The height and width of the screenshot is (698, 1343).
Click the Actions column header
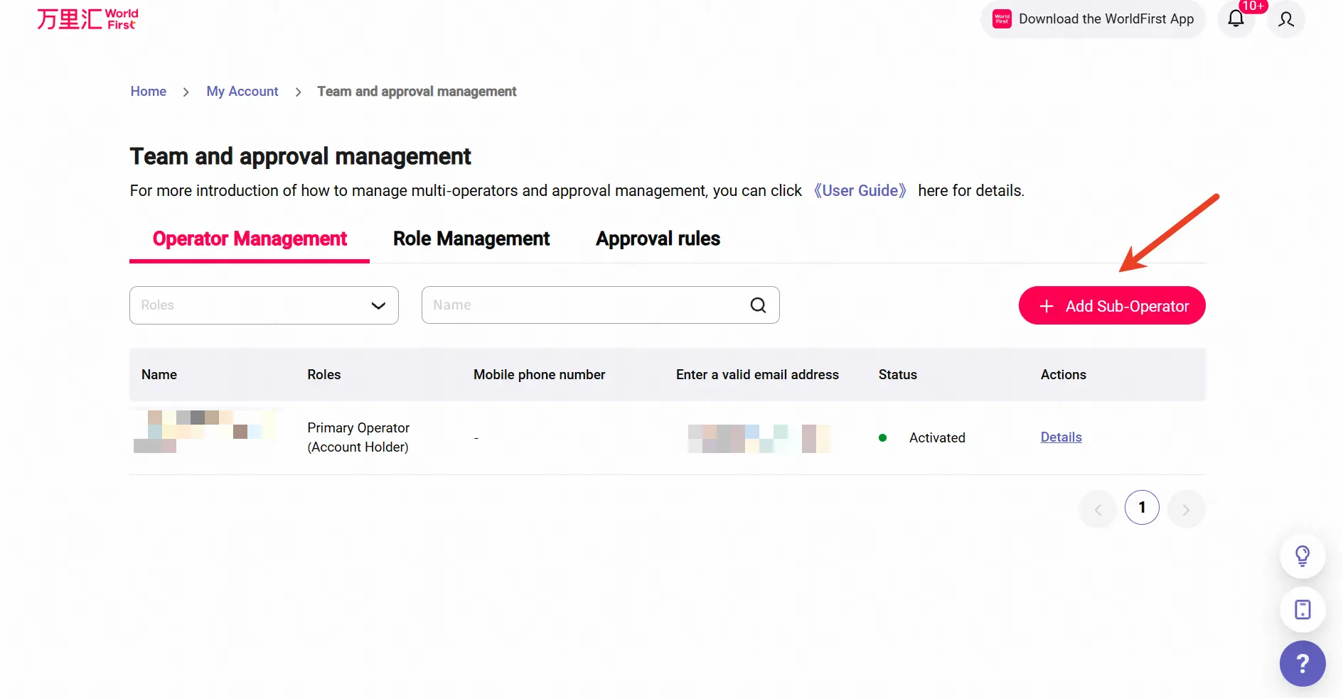[1063, 375]
